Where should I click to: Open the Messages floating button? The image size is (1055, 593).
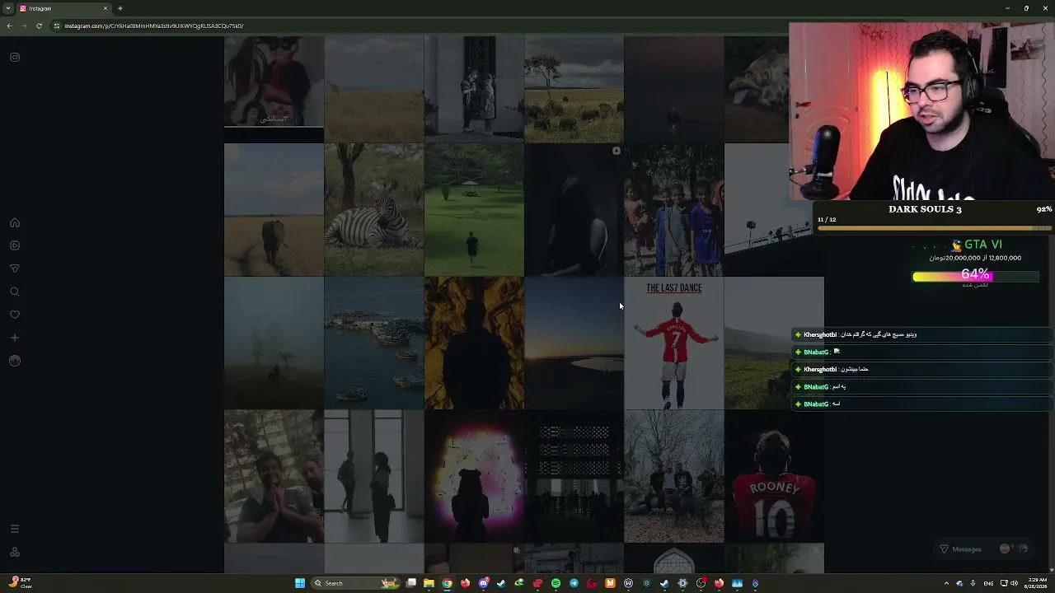click(x=985, y=549)
